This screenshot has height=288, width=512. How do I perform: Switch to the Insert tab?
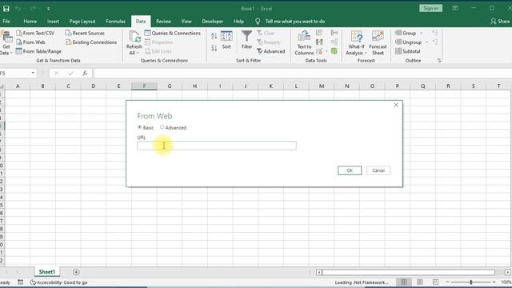tap(53, 22)
